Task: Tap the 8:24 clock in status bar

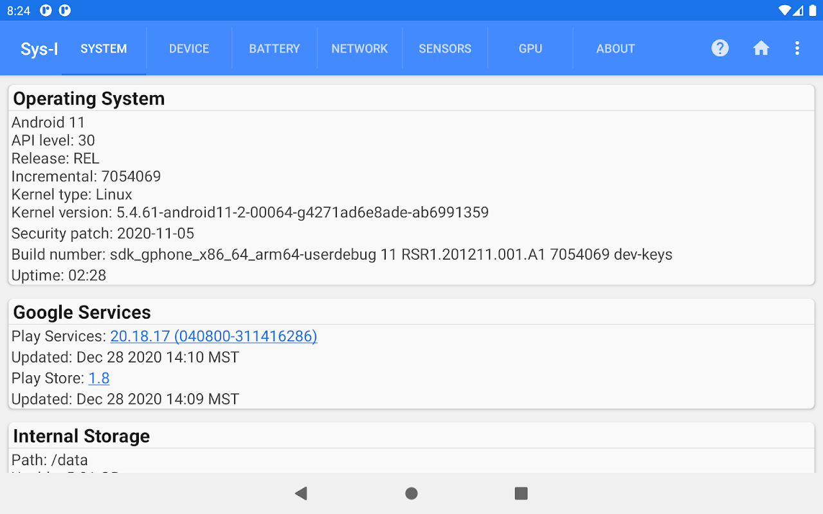Action: point(19,10)
